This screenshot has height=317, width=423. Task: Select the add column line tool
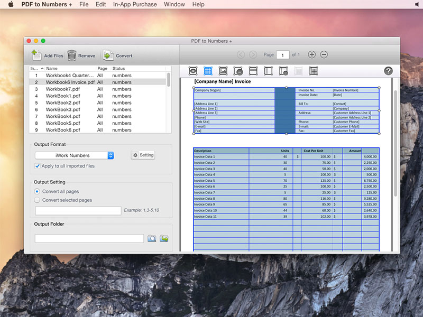(x=268, y=71)
